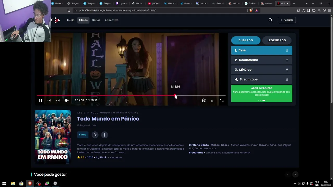Viewport: 333px width, 187px height.
Task: Open File Explorer from the taskbar
Action: click(x=13, y=183)
